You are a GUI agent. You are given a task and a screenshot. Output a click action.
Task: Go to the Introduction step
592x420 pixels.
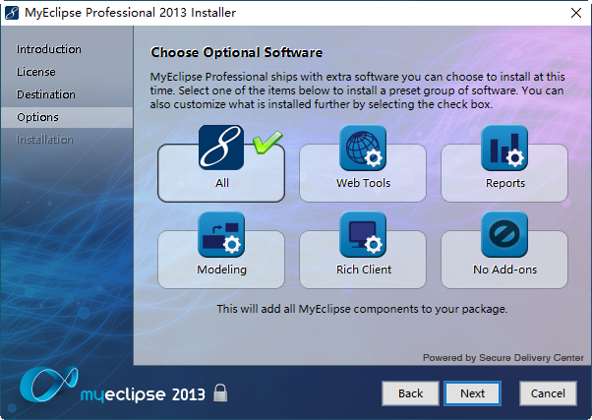click(x=49, y=49)
